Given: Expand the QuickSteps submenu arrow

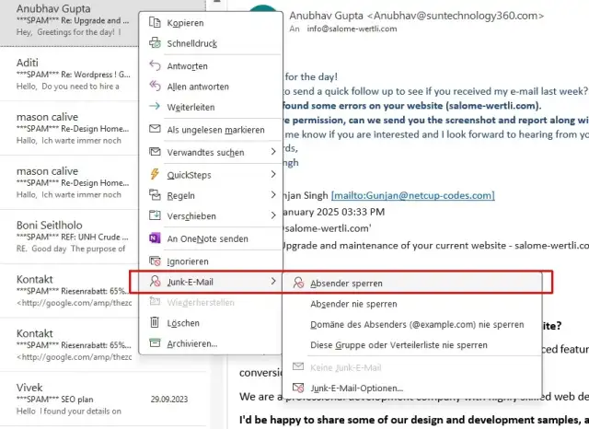Looking at the screenshot, I should (273, 174).
